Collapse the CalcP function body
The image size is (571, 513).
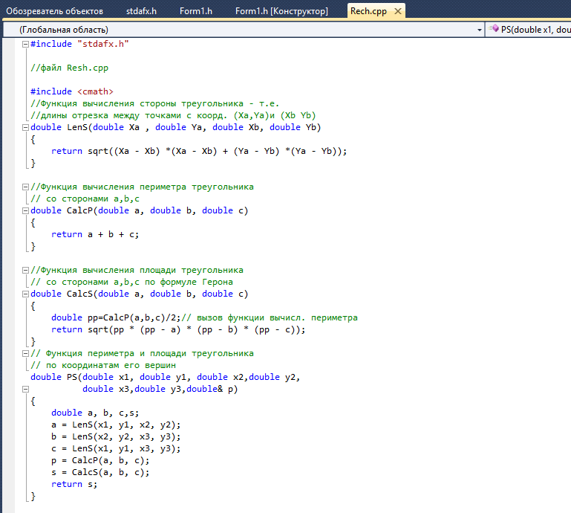25,210
